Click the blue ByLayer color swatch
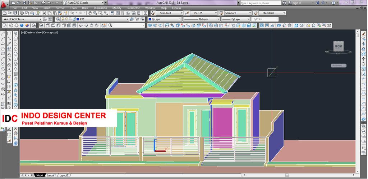368x179 pixels. coord(150,19)
